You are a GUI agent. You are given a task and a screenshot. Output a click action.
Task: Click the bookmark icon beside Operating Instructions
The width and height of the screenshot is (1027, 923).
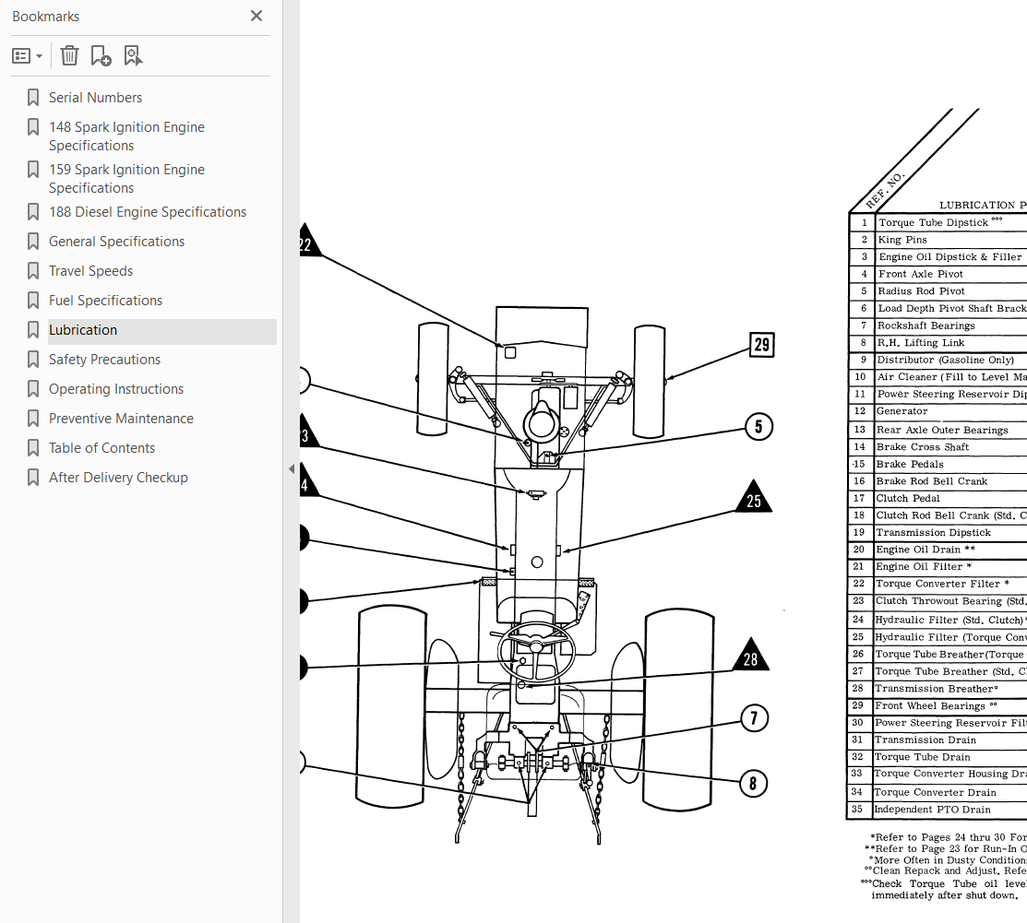[32, 389]
